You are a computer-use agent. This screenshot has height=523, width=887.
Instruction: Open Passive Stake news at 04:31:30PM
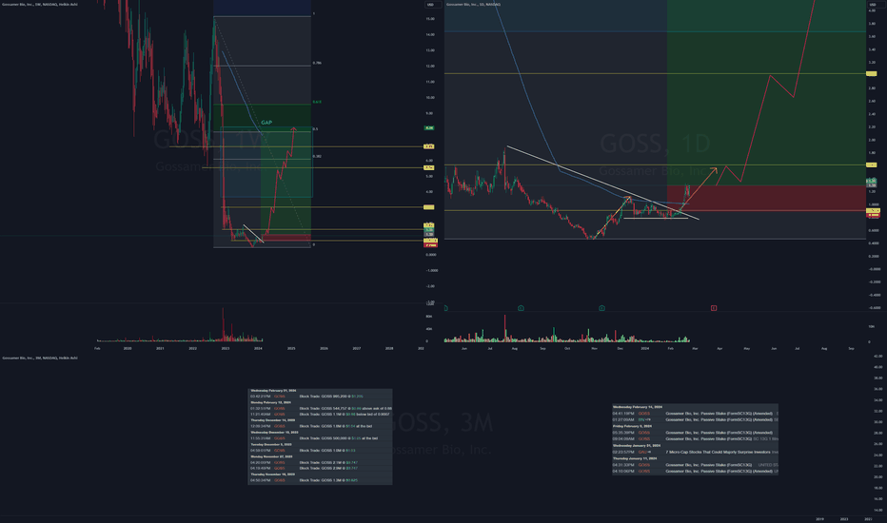[696, 465]
